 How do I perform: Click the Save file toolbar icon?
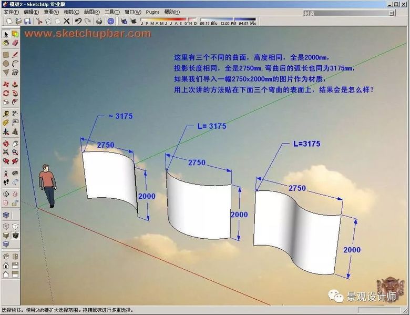pos(27,21)
